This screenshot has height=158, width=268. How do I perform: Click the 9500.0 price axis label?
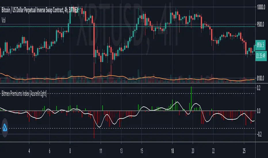(261, 24)
